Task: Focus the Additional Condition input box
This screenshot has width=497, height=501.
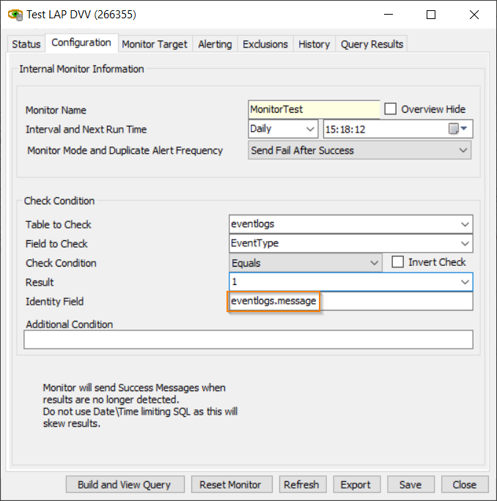Action: (x=248, y=339)
